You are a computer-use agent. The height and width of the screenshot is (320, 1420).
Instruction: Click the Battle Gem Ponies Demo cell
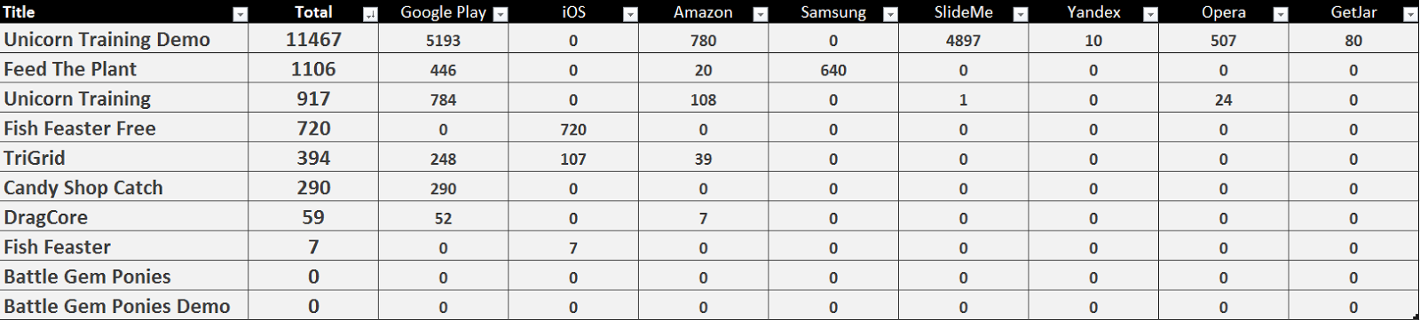pyautogui.click(x=124, y=305)
